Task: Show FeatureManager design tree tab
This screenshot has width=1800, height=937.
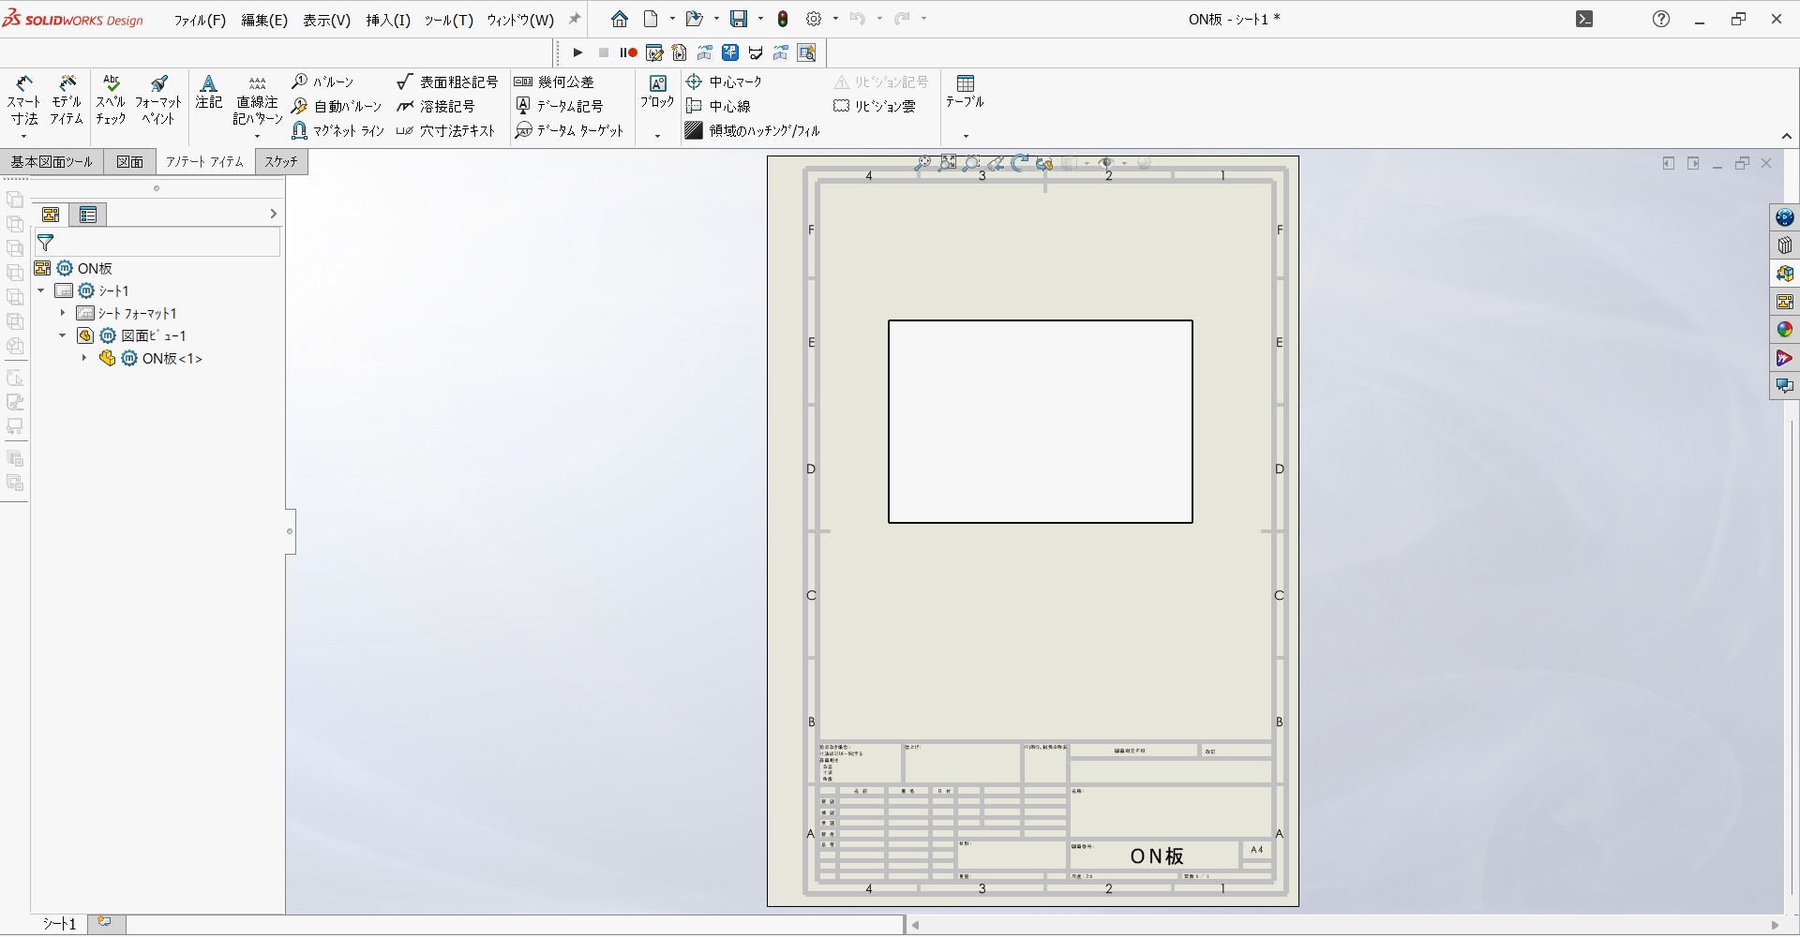Action: pos(51,215)
